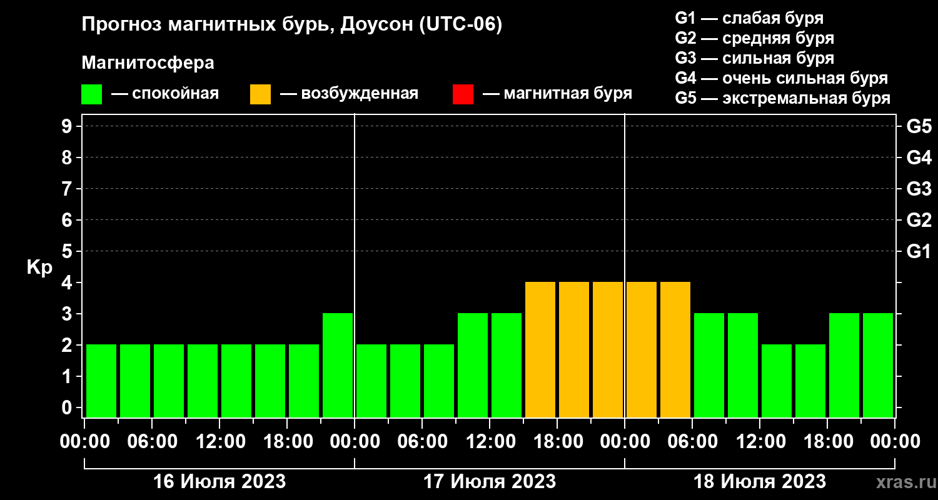Click '06:00' tick label under 16 July

click(x=152, y=441)
